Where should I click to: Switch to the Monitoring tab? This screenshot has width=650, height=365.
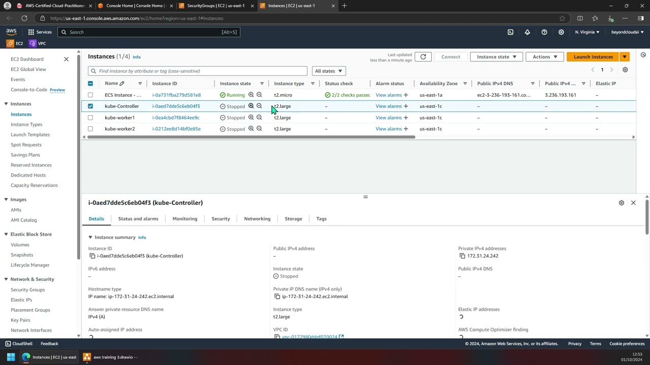click(x=185, y=218)
